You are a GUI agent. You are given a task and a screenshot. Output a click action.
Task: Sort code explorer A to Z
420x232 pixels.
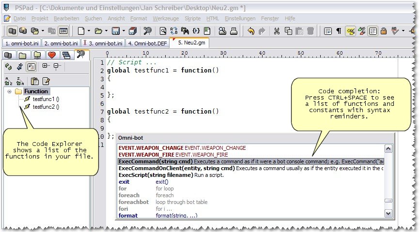[x=9, y=81]
